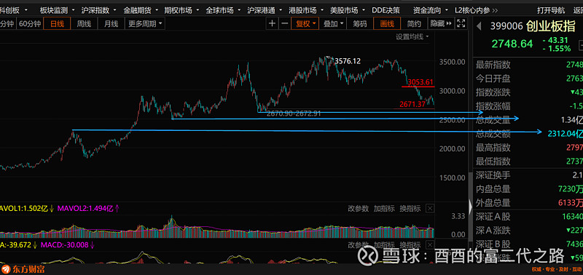Click the 3053.61 red price line label
583x275 pixels.
[420, 82]
